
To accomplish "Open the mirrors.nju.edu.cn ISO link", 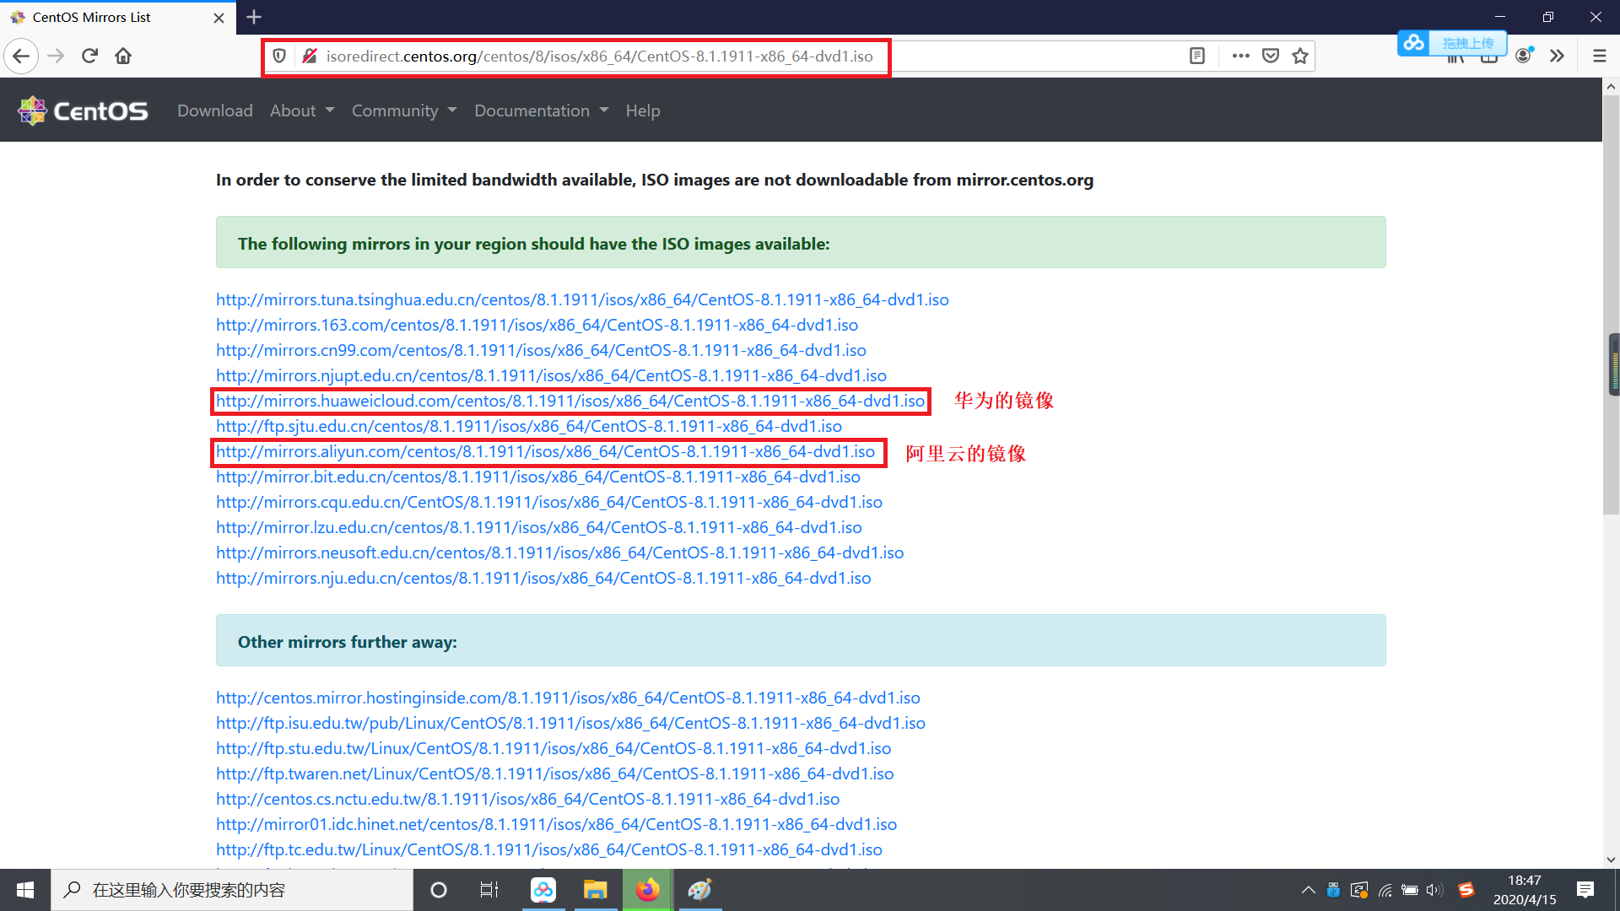I will (543, 578).
